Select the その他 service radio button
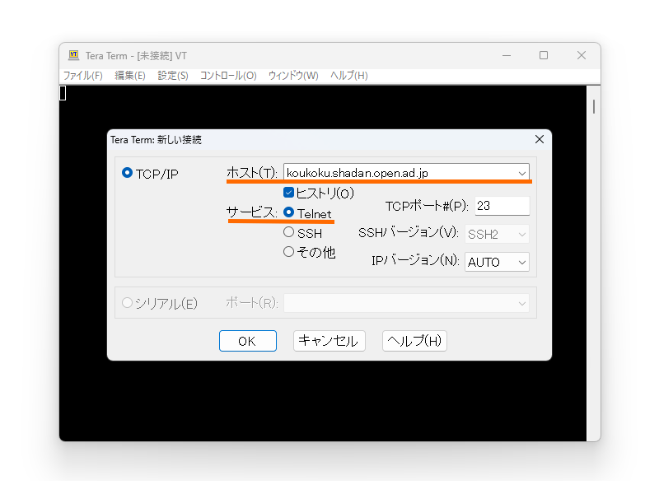 click(x=289, y=252)
